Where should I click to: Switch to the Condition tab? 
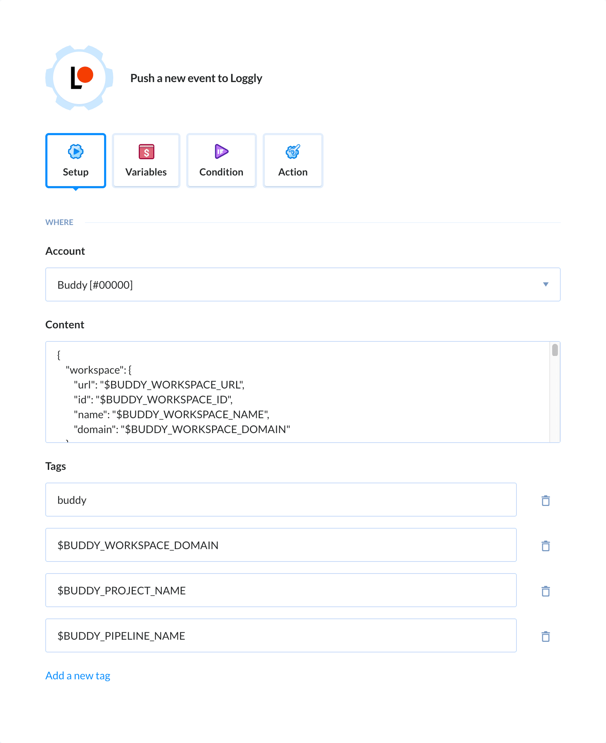pyautogui.click(x=221, y=161)
